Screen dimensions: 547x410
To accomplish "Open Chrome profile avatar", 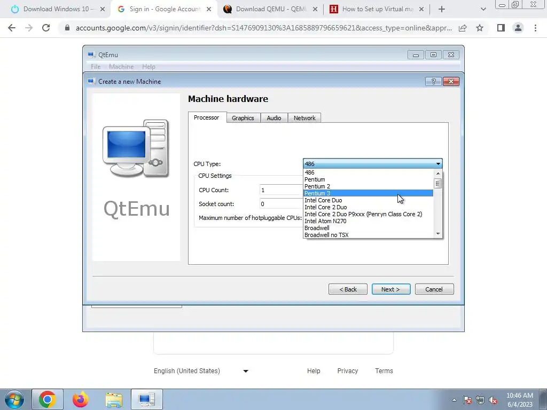I will (518, 28).
